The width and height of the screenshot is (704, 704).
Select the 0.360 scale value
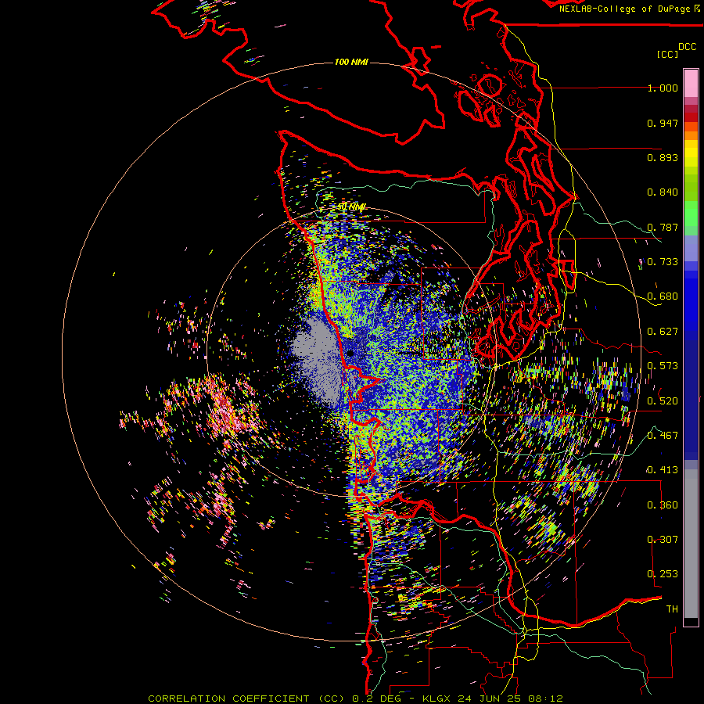[663, 505]
